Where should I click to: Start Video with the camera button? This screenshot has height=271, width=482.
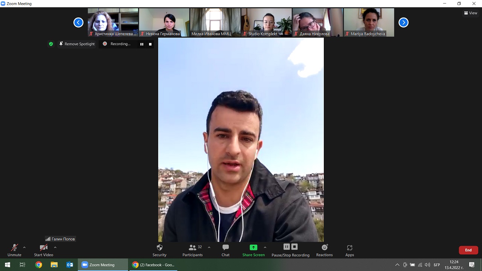(x=43, y=250)
